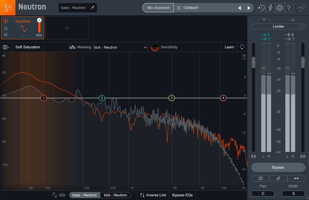Enable Inverse Link
309x200 pixels.
click(x=153, y=195)
